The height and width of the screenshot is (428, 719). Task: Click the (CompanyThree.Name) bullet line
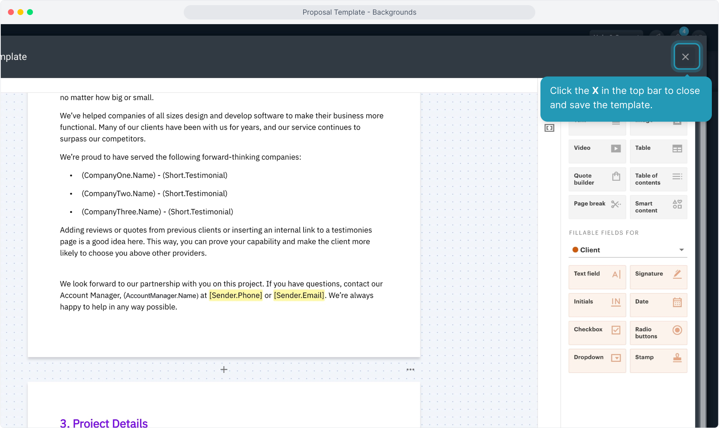pyautogui.click(x=157, y=212)
